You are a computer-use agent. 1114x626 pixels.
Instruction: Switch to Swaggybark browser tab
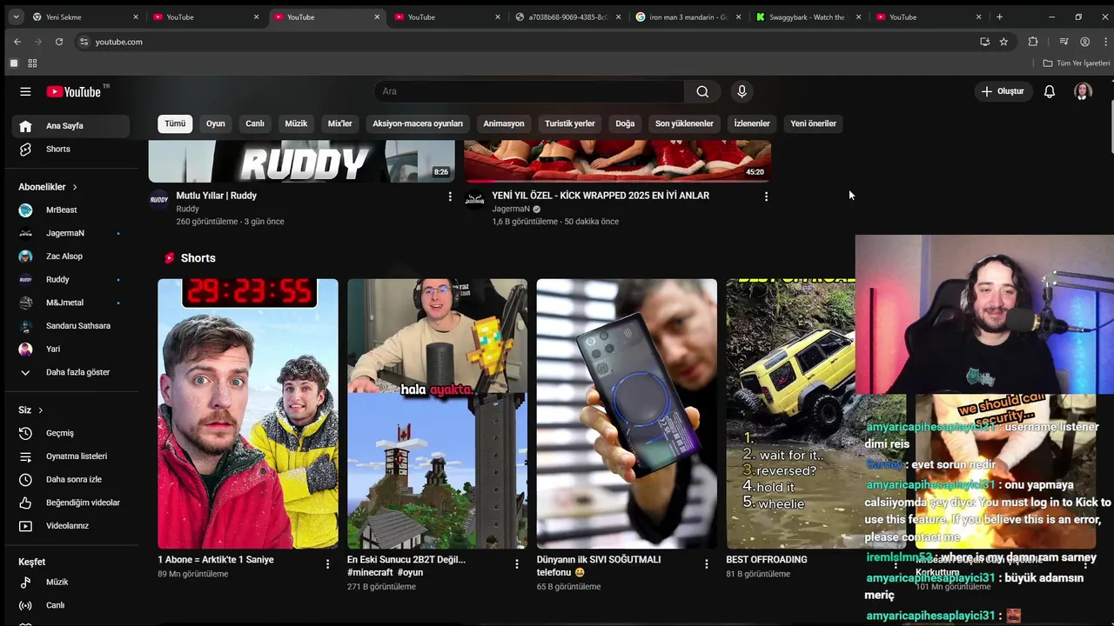click(x=808, y=17)
